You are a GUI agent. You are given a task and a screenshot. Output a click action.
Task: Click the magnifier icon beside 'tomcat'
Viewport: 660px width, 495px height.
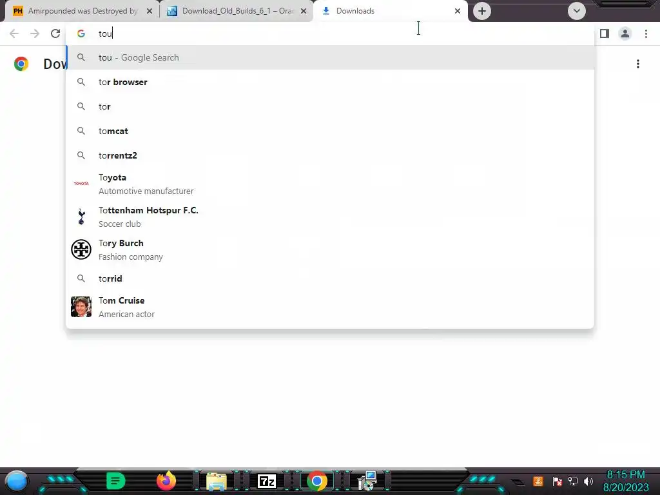pyautogui.click(x=81, y=131)
